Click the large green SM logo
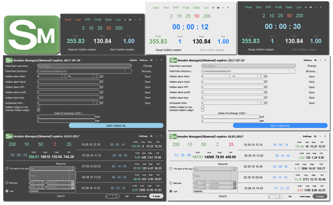 point(32,35)
